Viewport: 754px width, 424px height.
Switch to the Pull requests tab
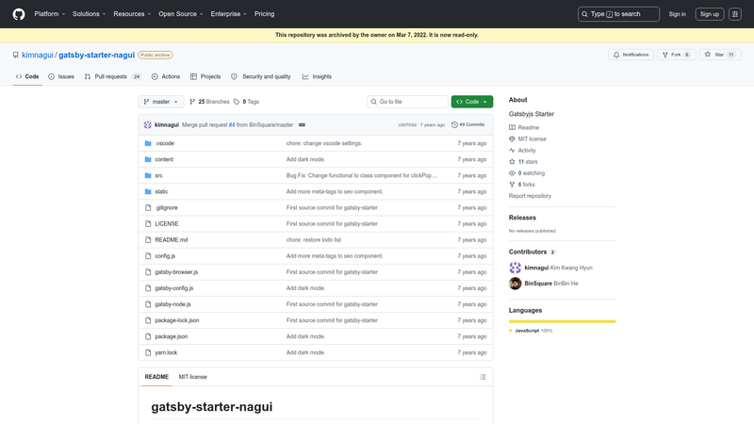[x=113, y=76]
